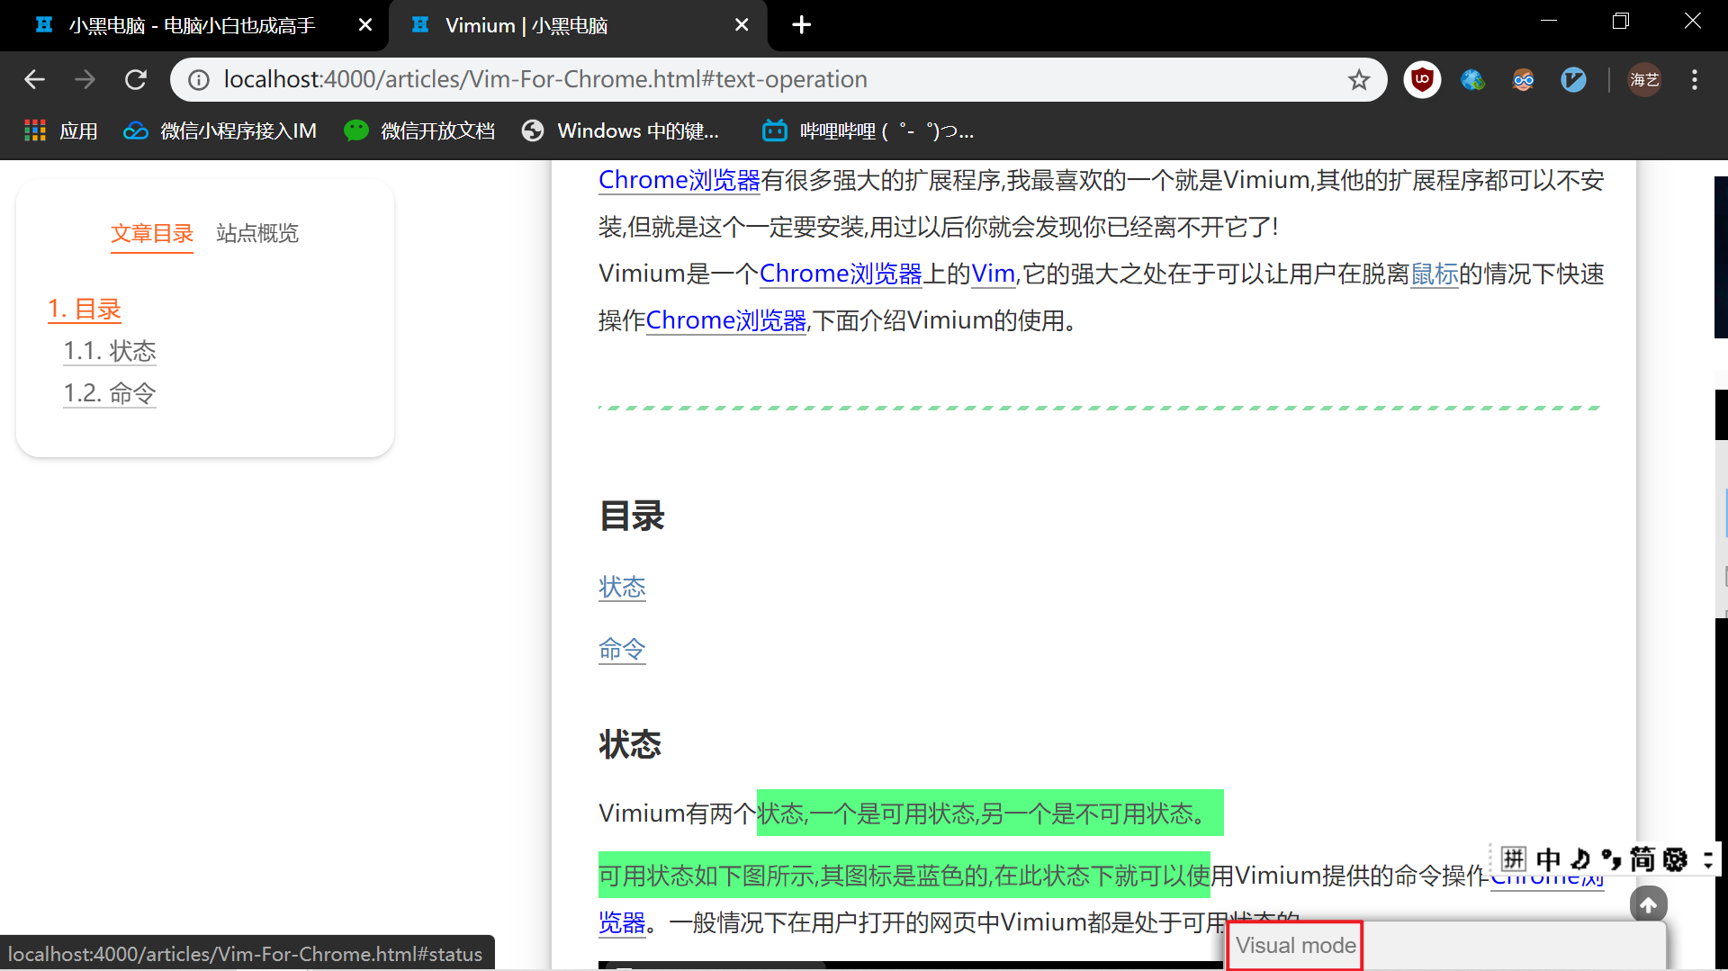The width and height of the screenshot is (1728, 971).
Task: Reload the page with the refresh icon
Action: [x=136, y=80]
